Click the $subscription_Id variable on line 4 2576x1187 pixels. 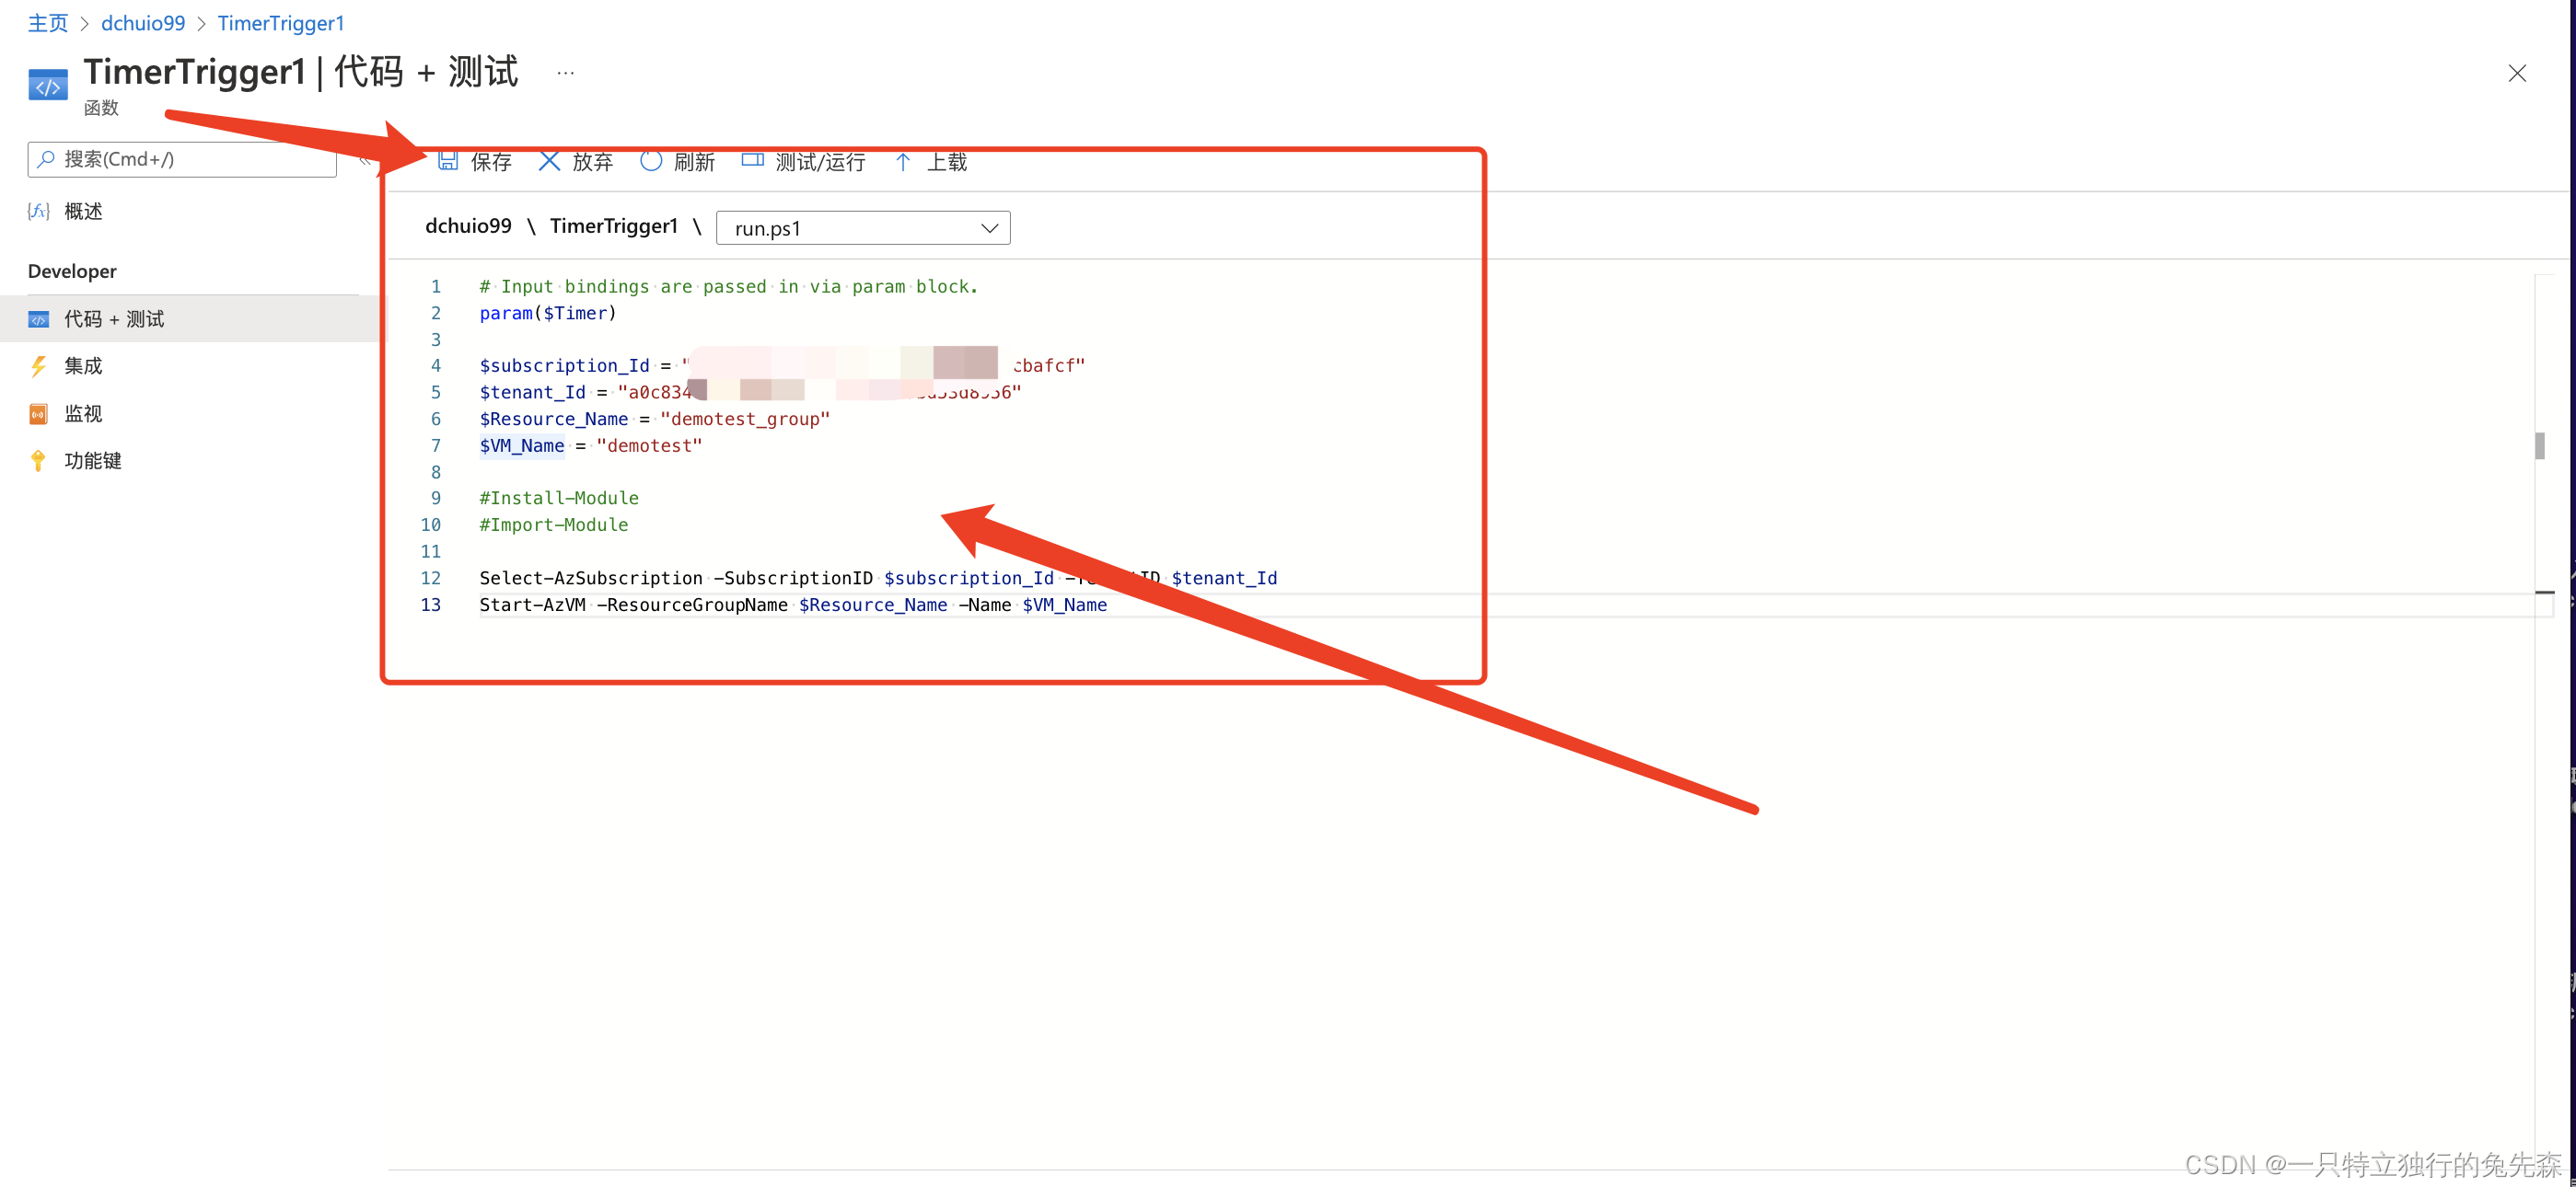tap(564, 365)
